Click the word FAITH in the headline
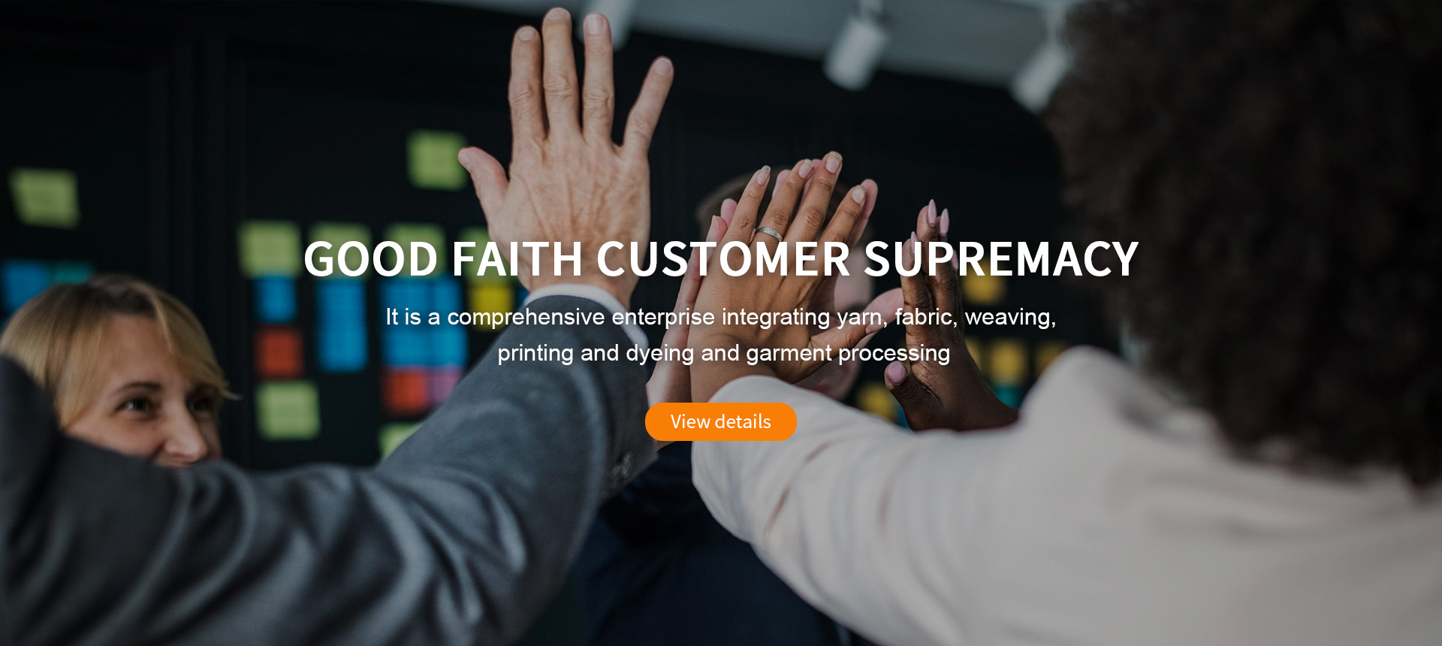This screenshot has height=646, width=1442. pyautogui.click(x=517, y=259)
